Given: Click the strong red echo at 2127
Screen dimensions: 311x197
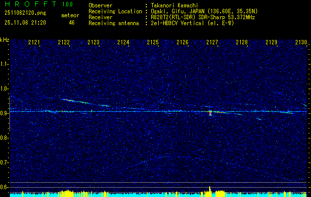Looking at the screenshot, I should 210,113.
